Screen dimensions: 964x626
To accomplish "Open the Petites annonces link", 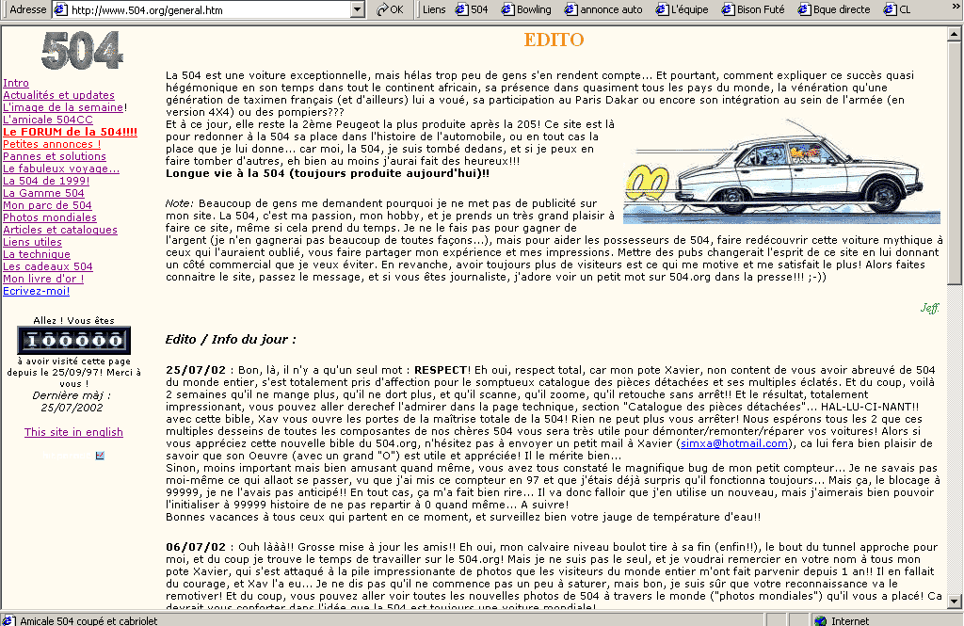I will 52,144.
